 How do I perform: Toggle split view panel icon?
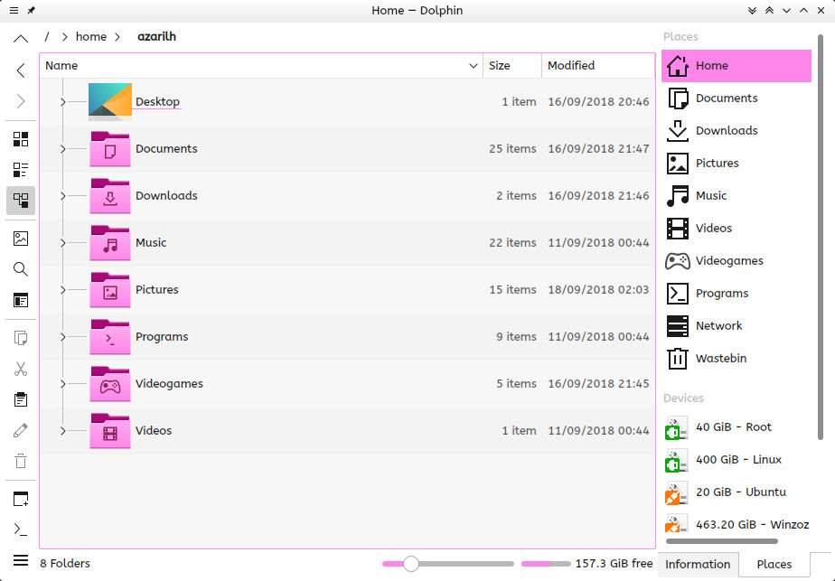click(x=21, y=300)
